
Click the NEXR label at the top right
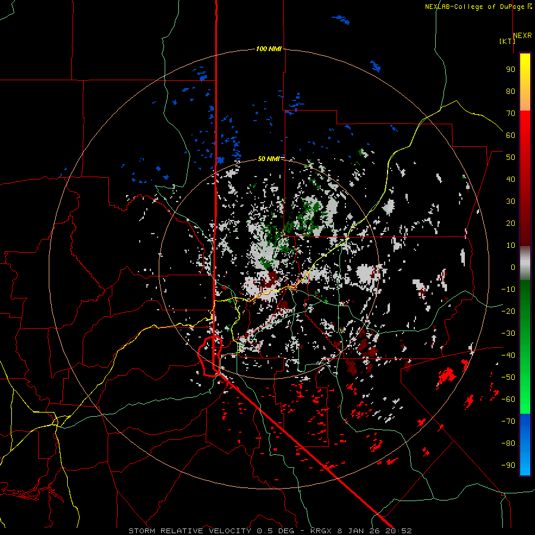coord(523,36)
